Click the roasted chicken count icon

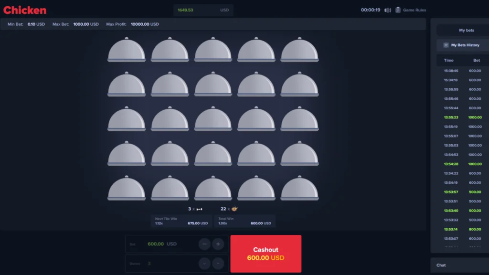point(234,209)
